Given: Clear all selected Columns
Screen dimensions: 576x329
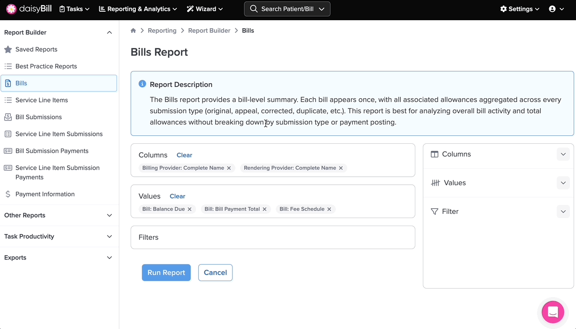Looking at the screenshot, I should coord(184,155).
